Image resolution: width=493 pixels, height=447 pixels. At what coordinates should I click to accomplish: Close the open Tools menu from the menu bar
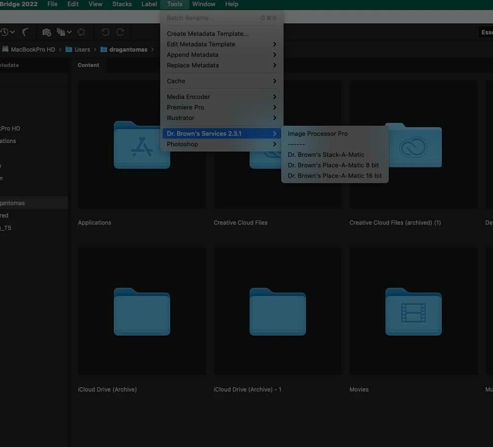pyautogui.click(x=175, y=4)
